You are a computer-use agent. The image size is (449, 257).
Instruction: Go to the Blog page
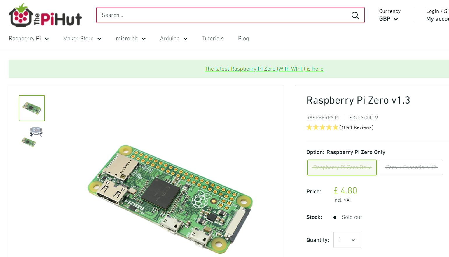[x=243, y=39]
